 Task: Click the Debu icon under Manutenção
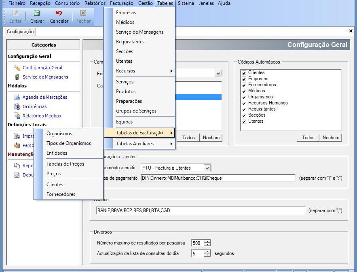[17, 175]
